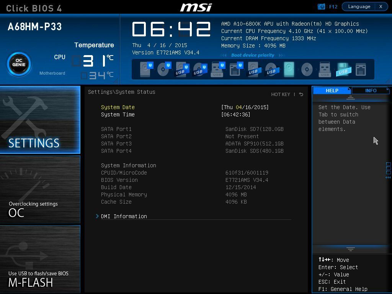392x294 pixels.
Task: Click the SATA Port1 row
Action: click(x=193, y=129)
